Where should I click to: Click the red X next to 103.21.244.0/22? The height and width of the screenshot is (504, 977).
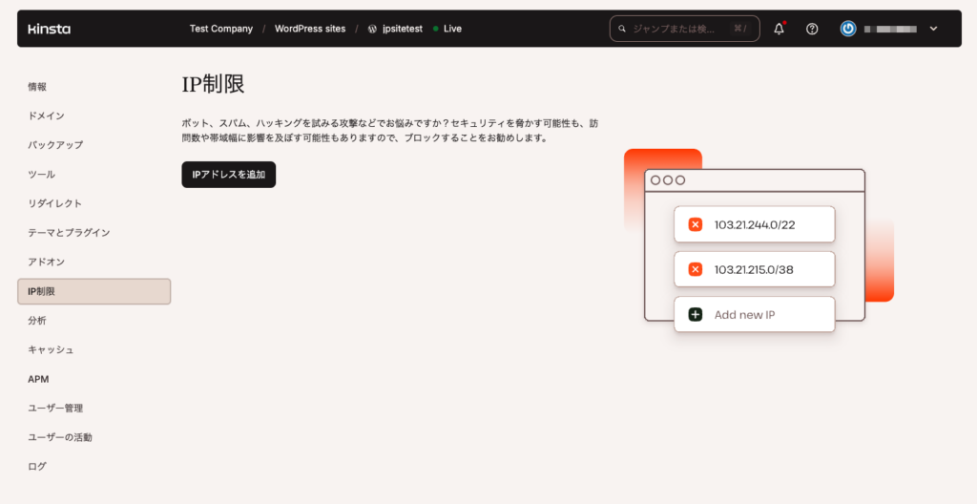point(696,224)
